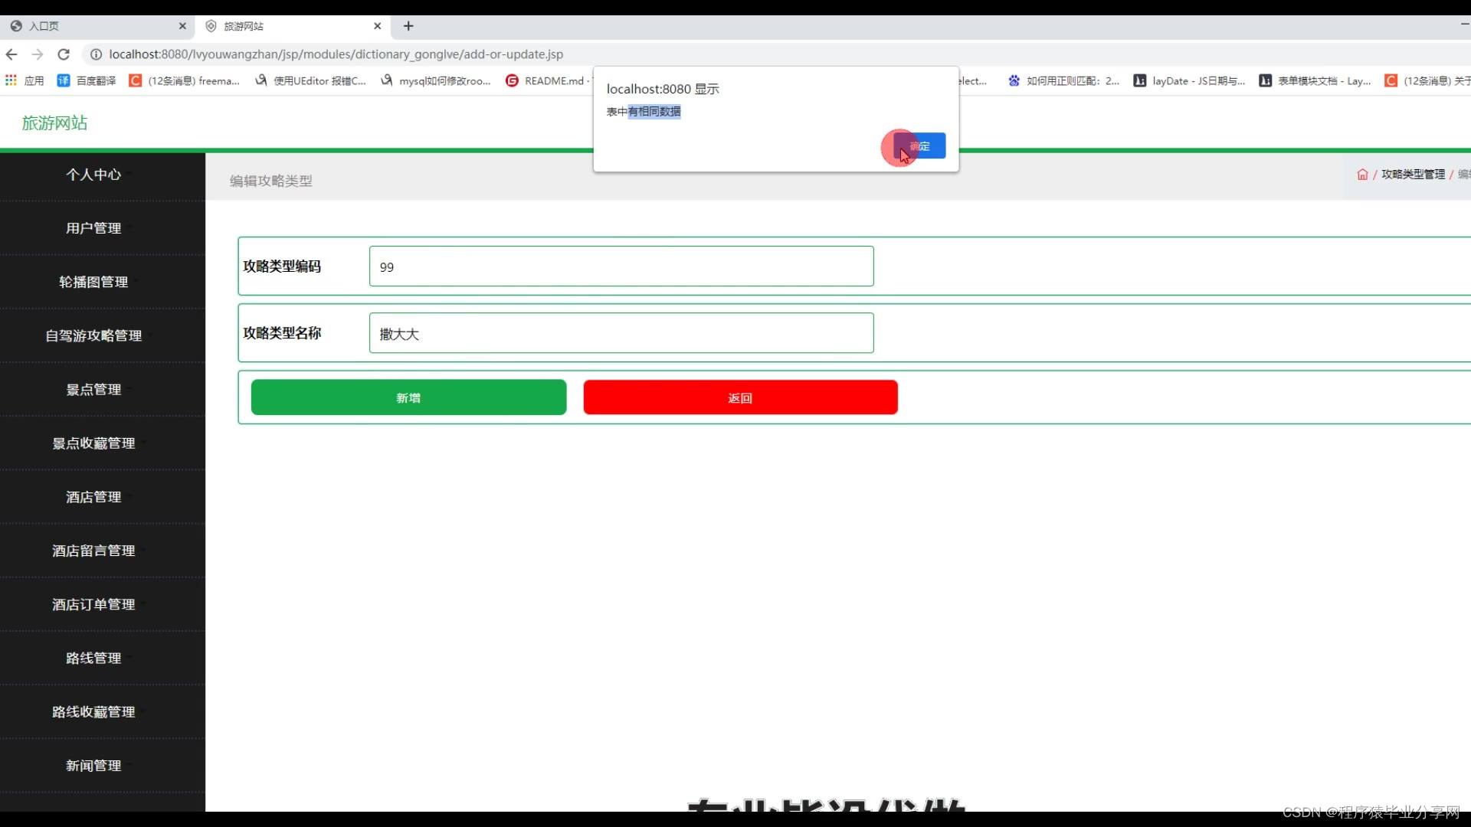Focus the 攻略类型名称 input field

point(621,333)
